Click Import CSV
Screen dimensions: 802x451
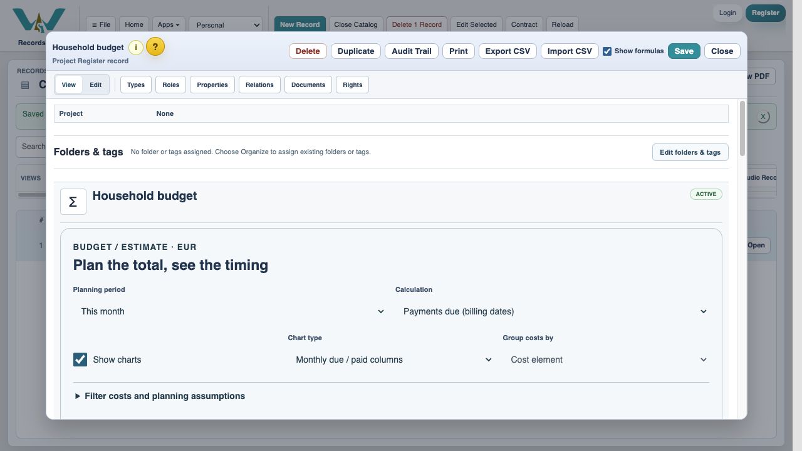(570, 51)
